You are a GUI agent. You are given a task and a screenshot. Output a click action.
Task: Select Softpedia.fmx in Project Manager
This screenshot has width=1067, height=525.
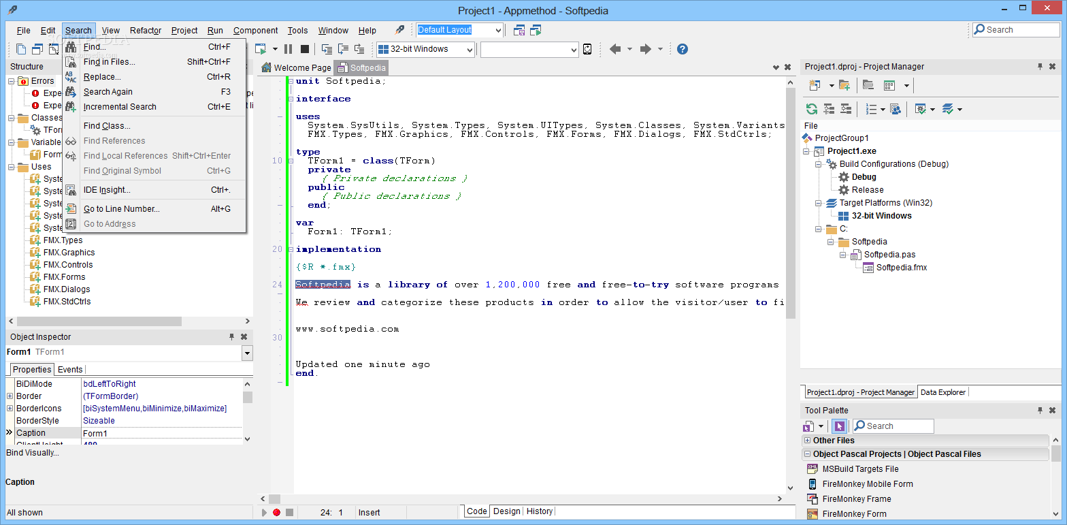click(902, 268)
